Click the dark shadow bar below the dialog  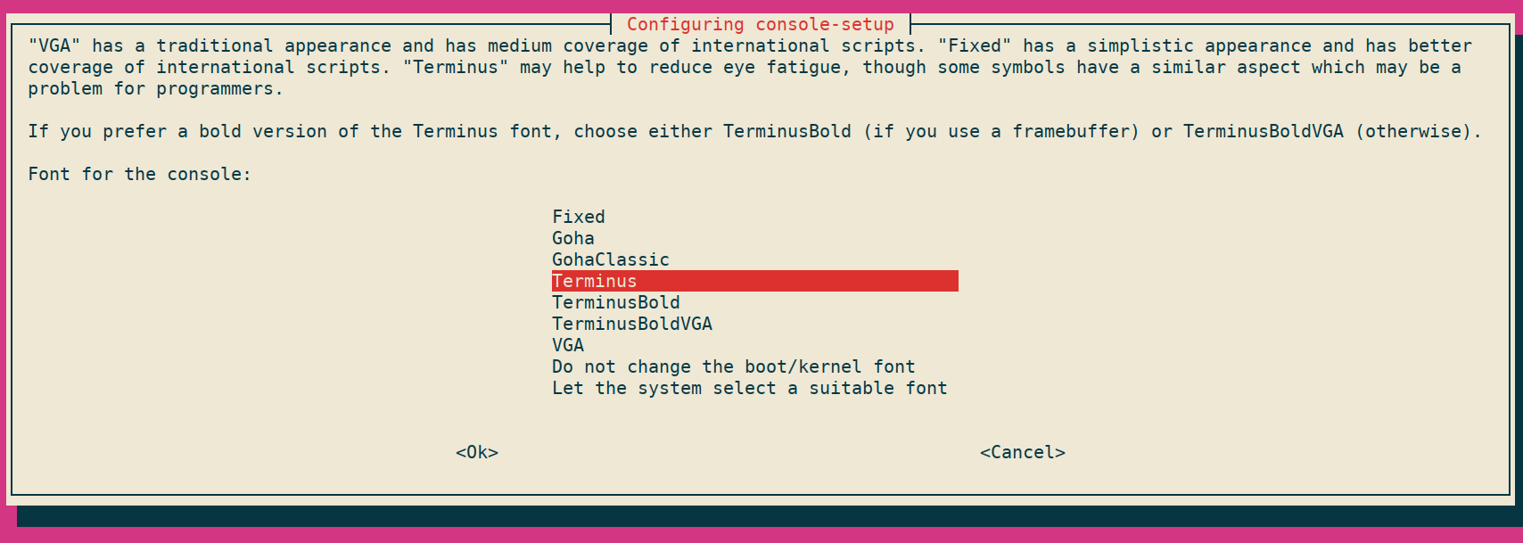click(x=767, y=516)
